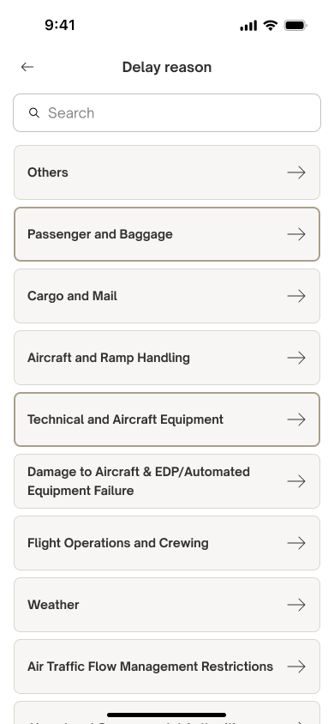Click arrow icon beside Passenger and Baggage
Image resolution: width=334 pixels, height=724 pixels.
pos(296,234)
